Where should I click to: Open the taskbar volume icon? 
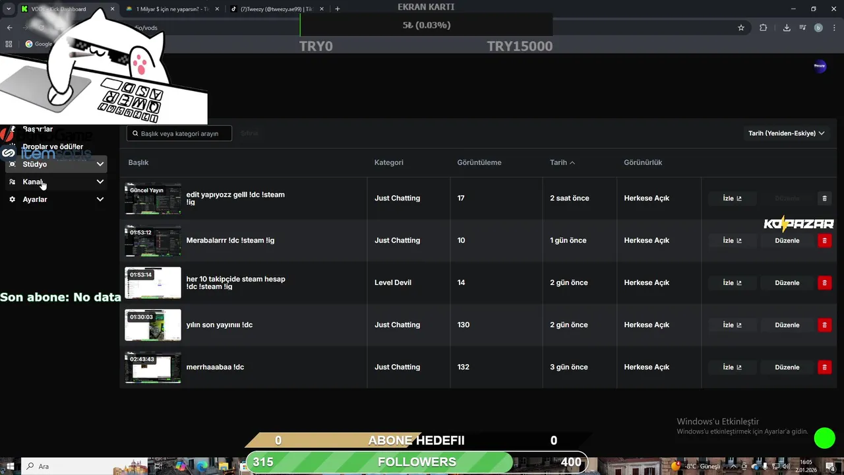click(786, 466)
